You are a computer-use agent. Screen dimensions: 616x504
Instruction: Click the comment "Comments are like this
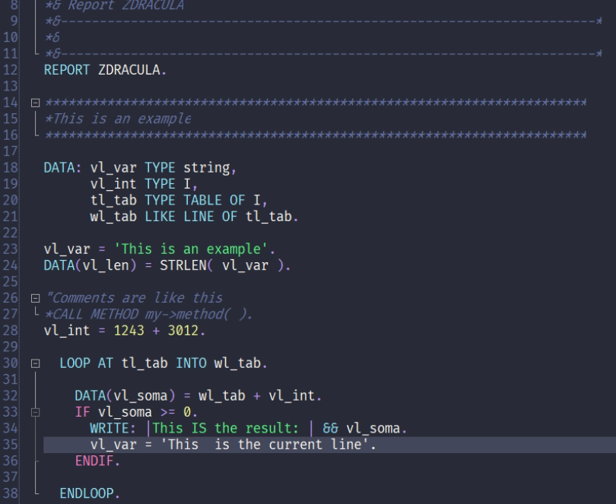coord(134,298)
